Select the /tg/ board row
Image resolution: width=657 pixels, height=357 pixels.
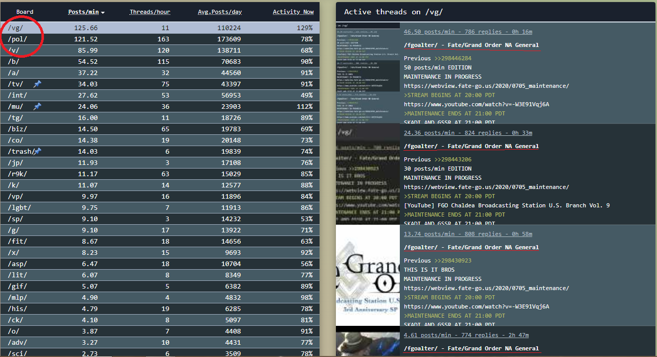(x=161, y=117)
